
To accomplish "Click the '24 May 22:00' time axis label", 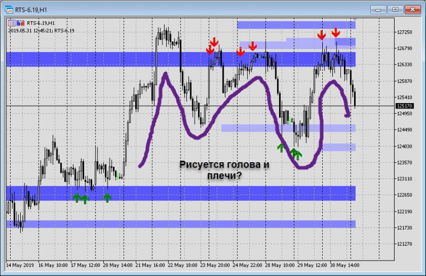I will [x=247, y=265].
